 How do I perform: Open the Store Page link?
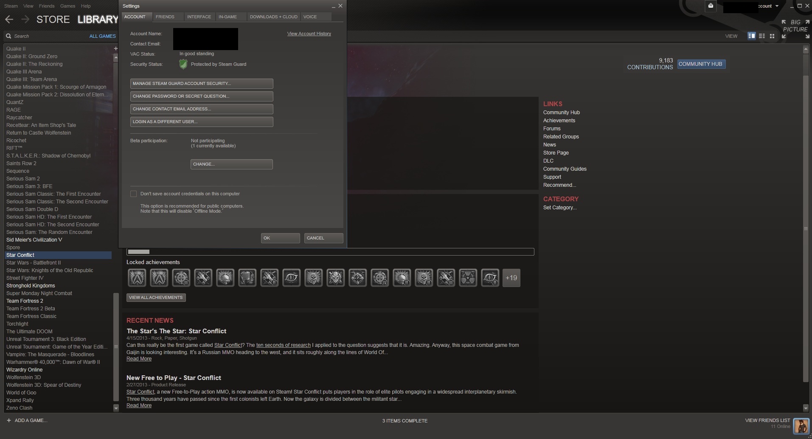(x=556, y=153)
